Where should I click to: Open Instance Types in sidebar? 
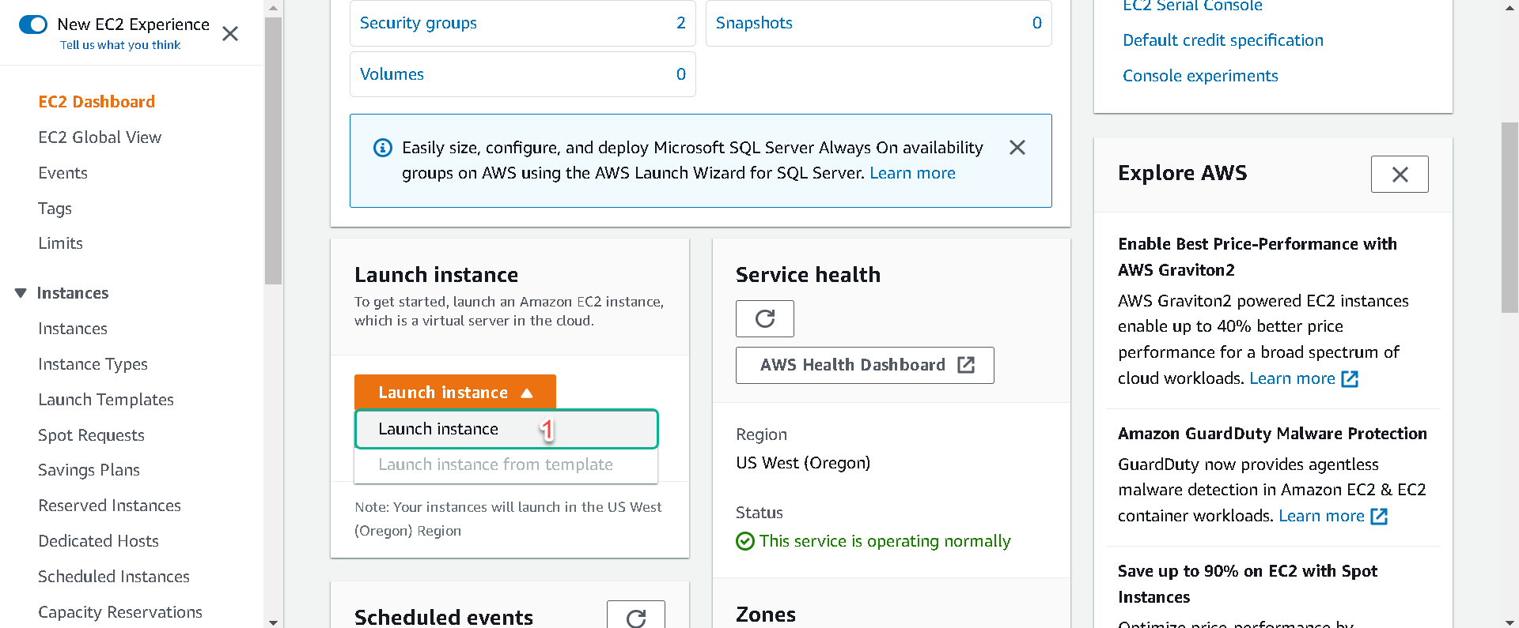point(93,364)
